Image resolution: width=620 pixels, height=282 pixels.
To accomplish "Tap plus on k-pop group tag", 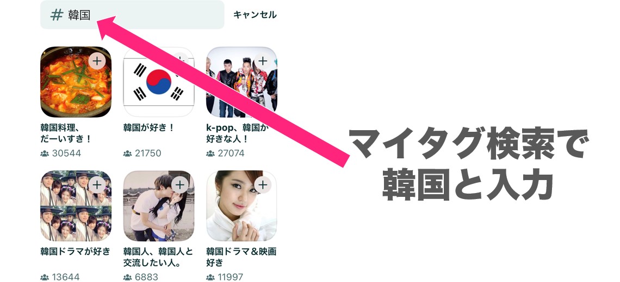I will (x=263, y=61).
